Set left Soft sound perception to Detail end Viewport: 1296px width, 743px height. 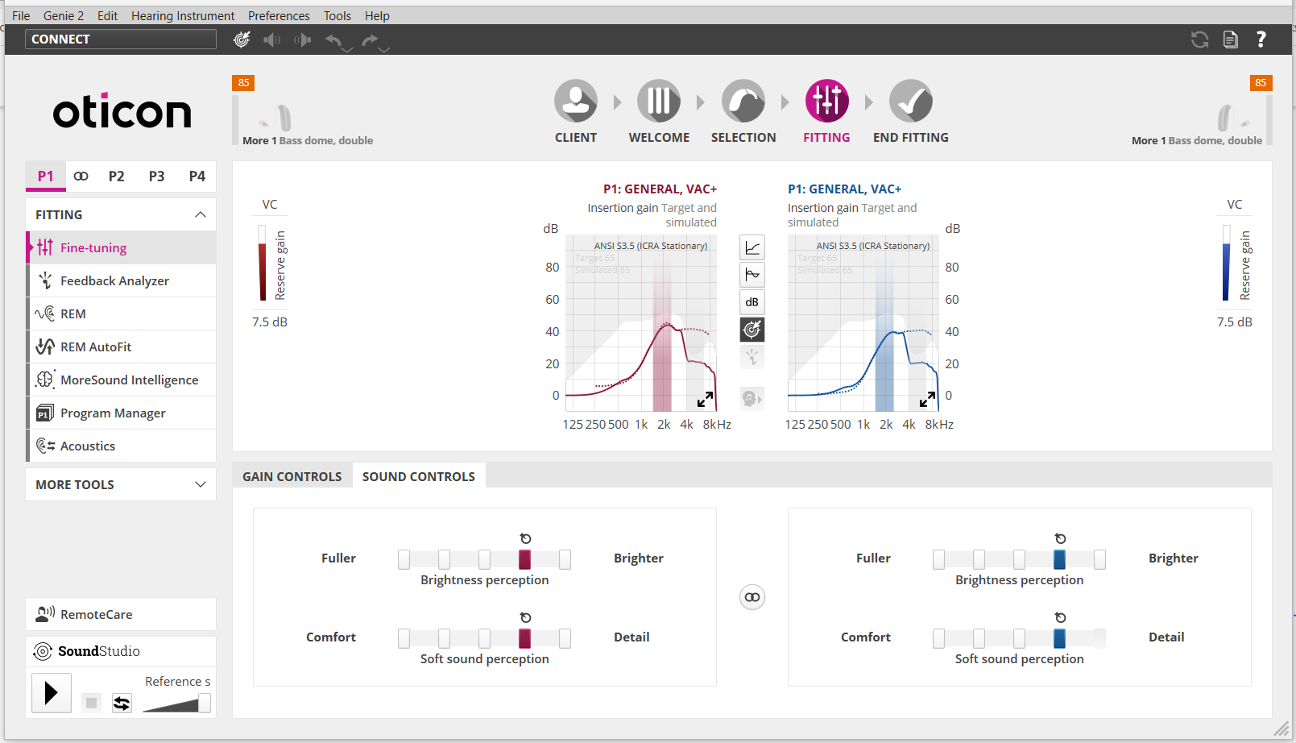click(x=565, y=638)
